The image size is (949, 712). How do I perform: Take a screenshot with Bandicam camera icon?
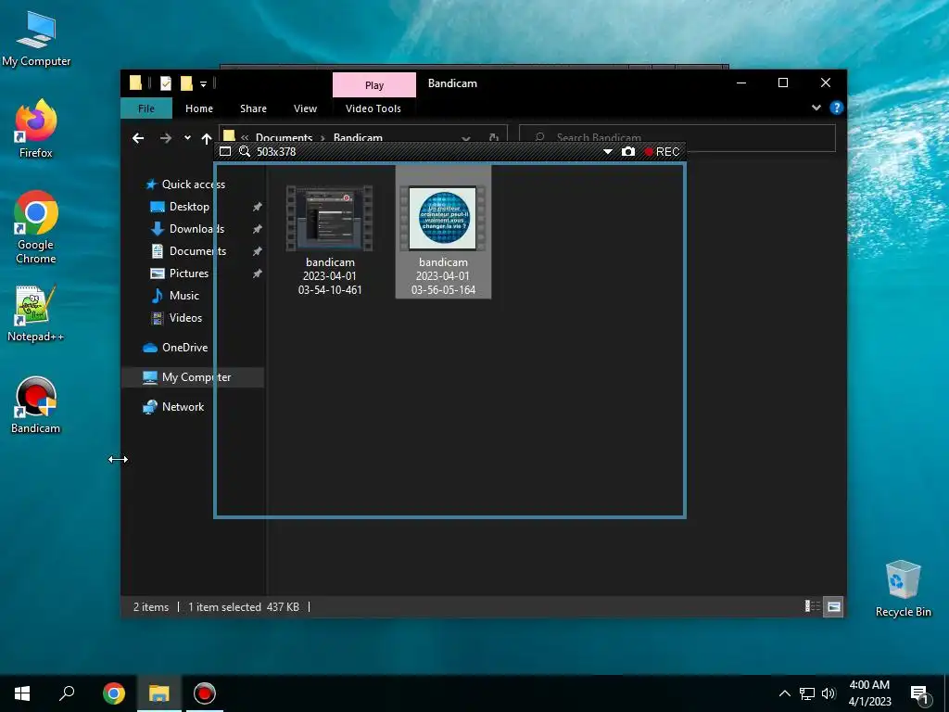point(628,151)
